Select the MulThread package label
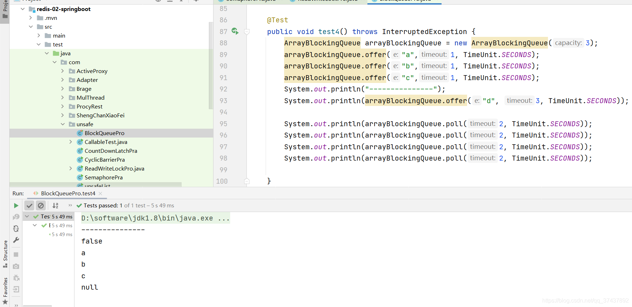Viewport: 632px width, 307px height. coord(90,97)
